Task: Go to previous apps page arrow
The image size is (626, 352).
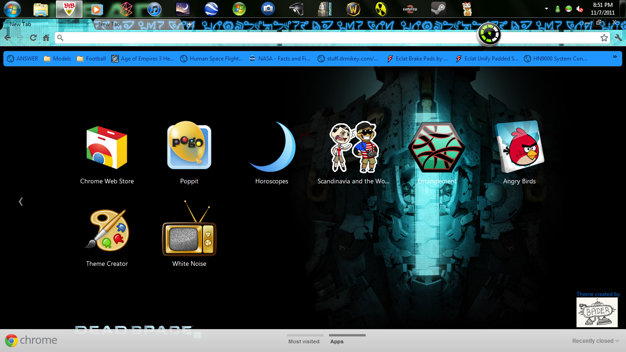Action: (21, 201)
